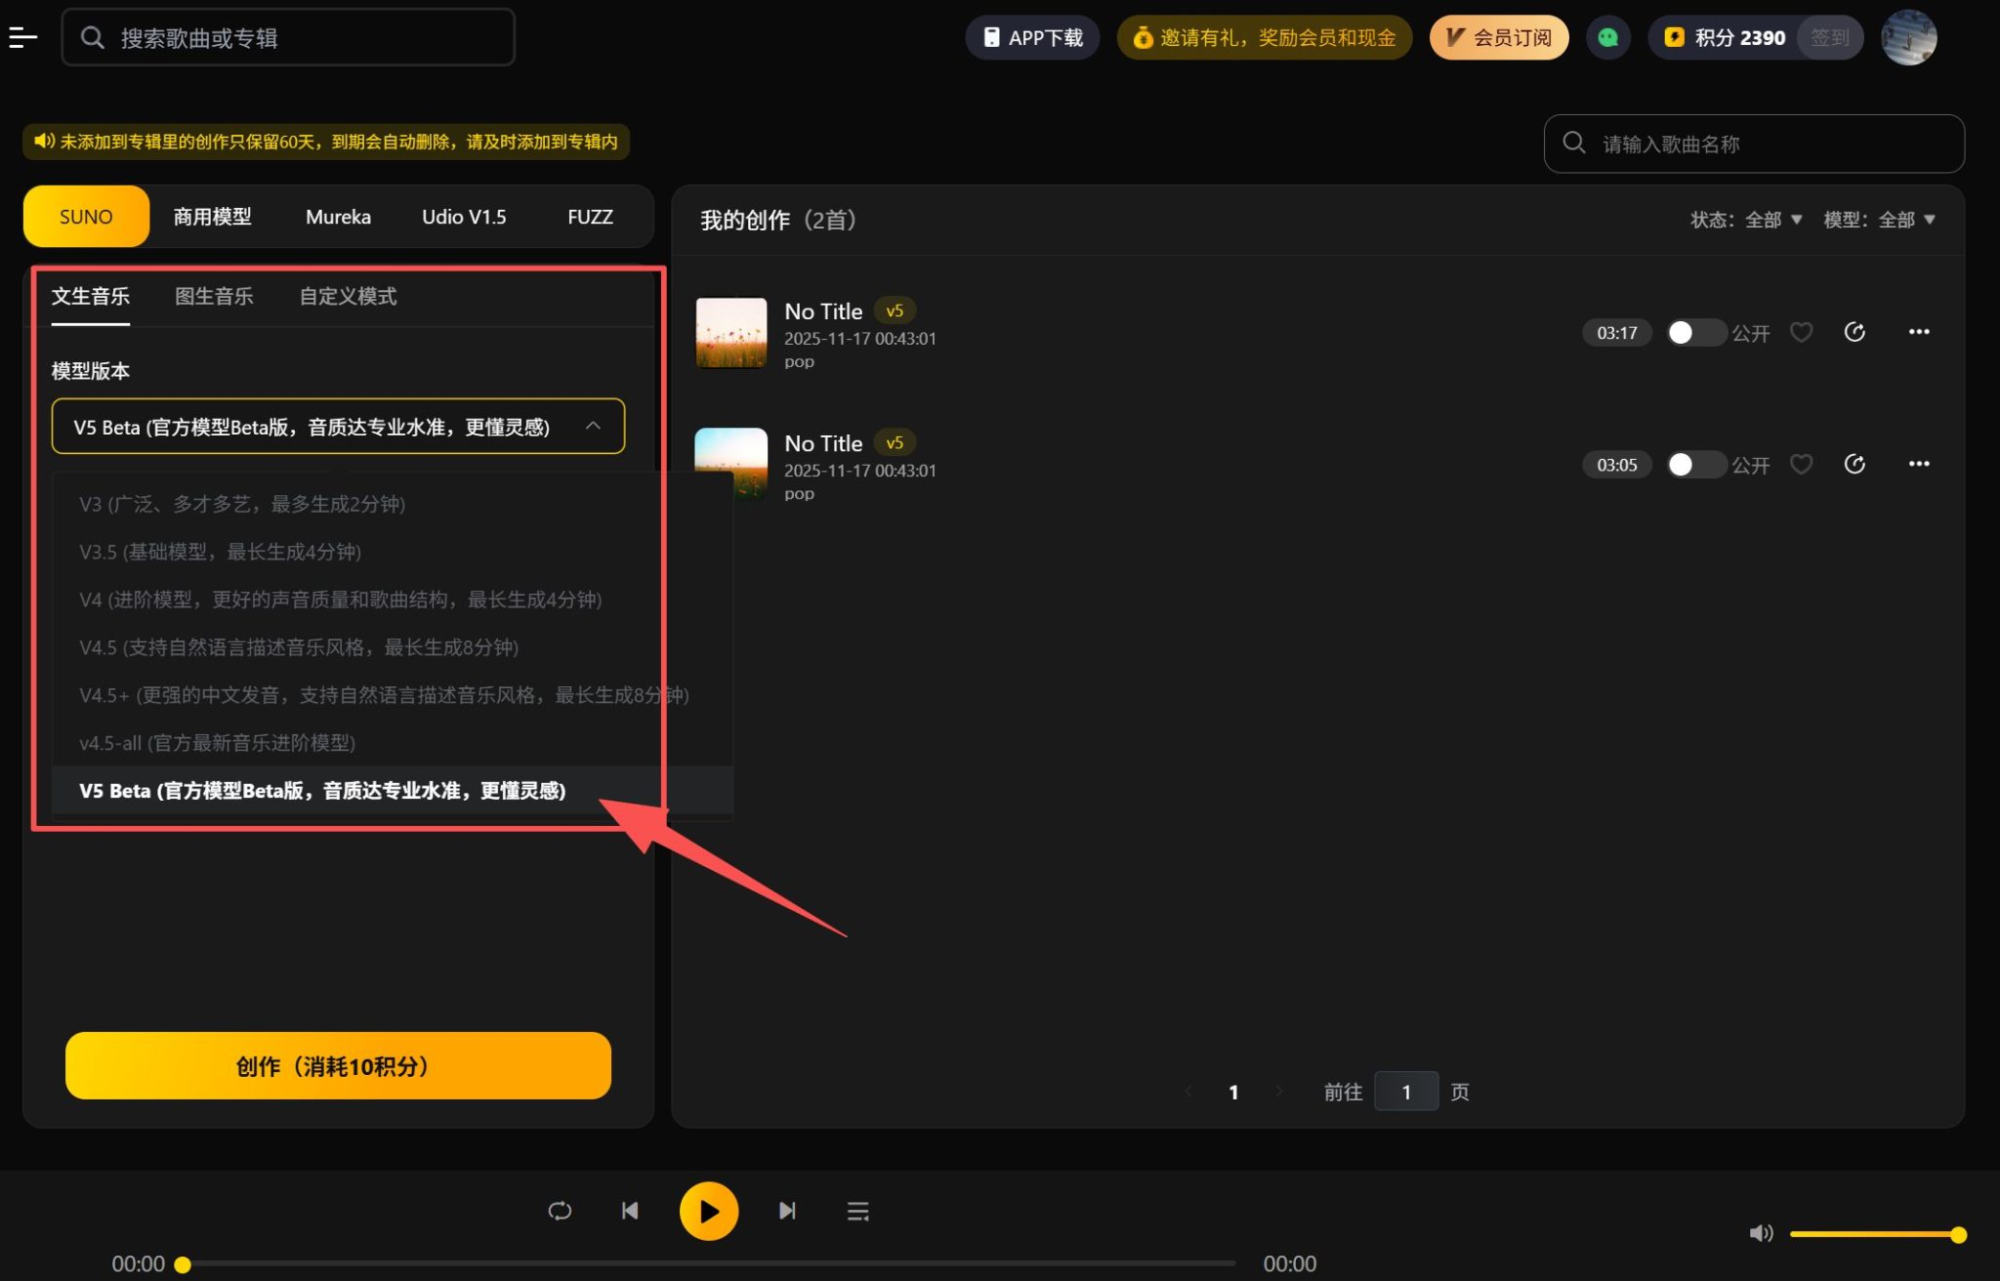Toggle 公开 switch on the first song

1696,332
